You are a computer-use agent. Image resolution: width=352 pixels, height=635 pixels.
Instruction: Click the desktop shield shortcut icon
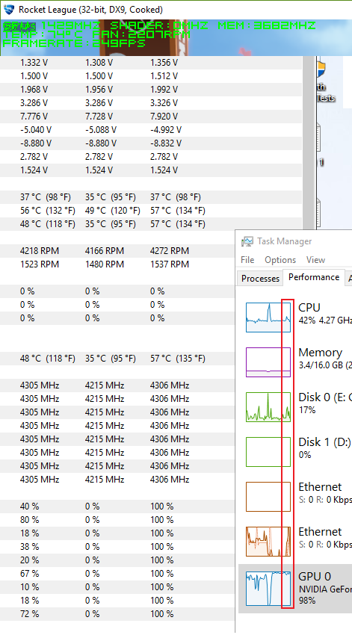[321, 70]
